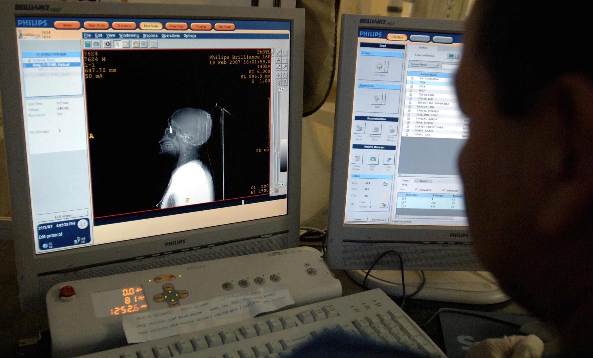The height and width of the screenshot is (358, 593).
Task: Select the ellipse ROI graphics tool
Action: coord(285,53)
